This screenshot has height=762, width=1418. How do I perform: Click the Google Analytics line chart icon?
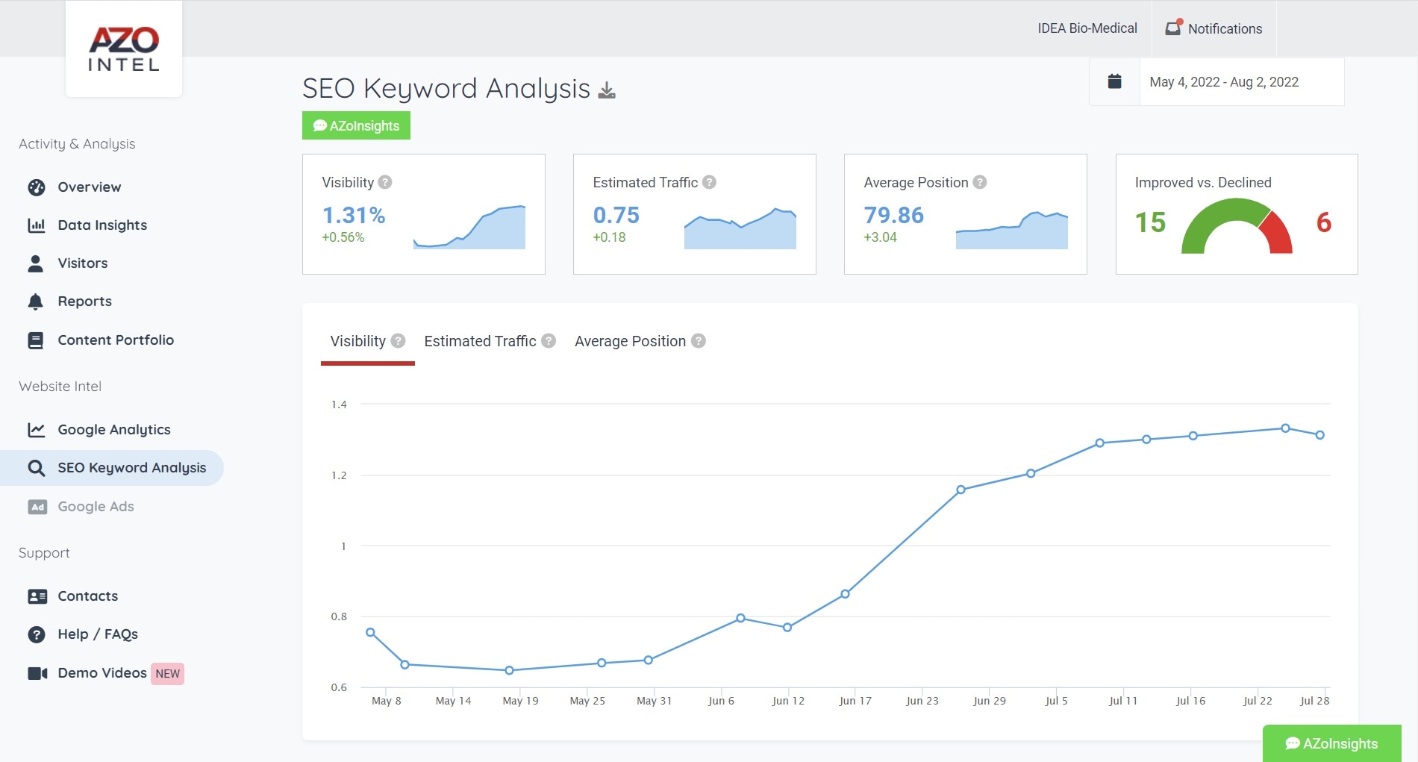37,430
